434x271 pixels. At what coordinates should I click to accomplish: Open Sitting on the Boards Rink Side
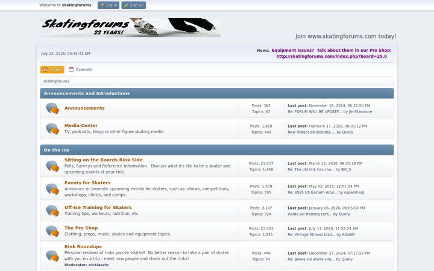click(103, 160)
